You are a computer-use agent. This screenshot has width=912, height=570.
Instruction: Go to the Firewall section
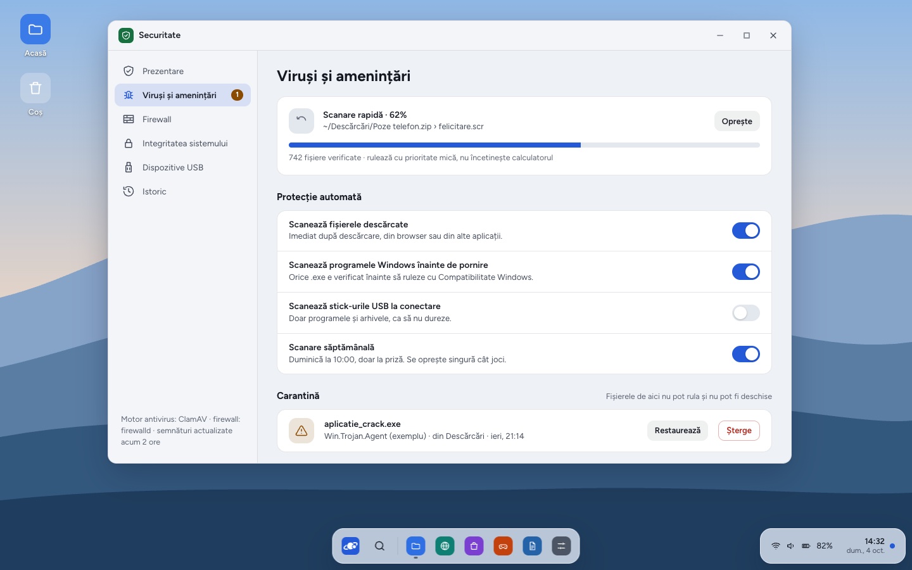click(182, 119)
